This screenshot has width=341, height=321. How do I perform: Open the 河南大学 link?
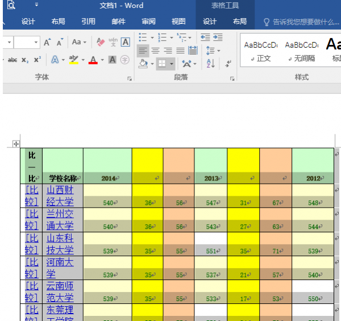coord(60,268)
